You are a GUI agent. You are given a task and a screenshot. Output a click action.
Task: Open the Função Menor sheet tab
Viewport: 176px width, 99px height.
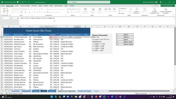click(26, 91)
